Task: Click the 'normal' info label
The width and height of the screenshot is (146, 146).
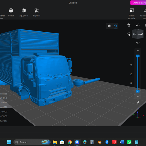Action: pyautogui.click(x=4, y=102)
